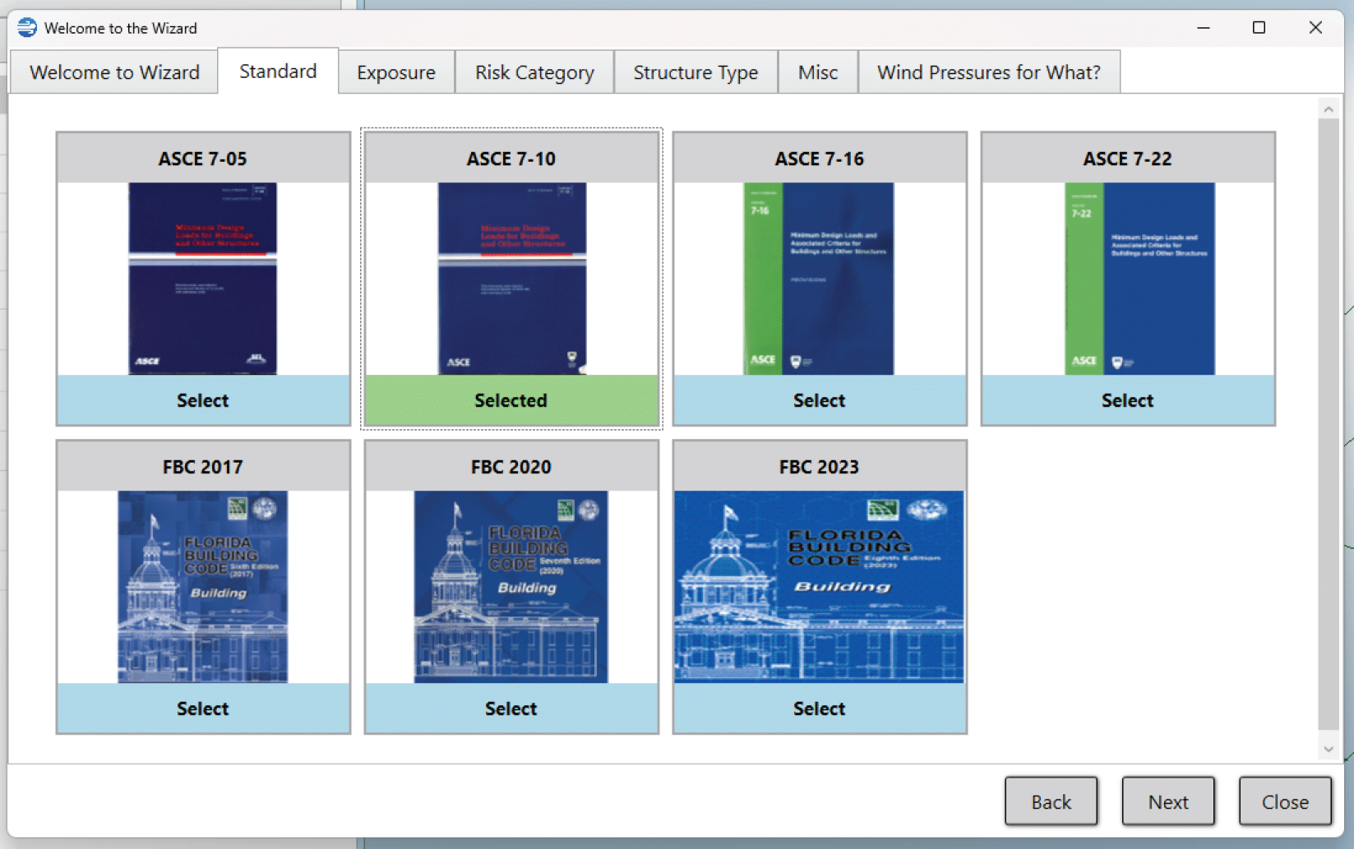This screenshot has width=1354, height=849.
Task: Click the Back button
Action: pos(1051,801)
